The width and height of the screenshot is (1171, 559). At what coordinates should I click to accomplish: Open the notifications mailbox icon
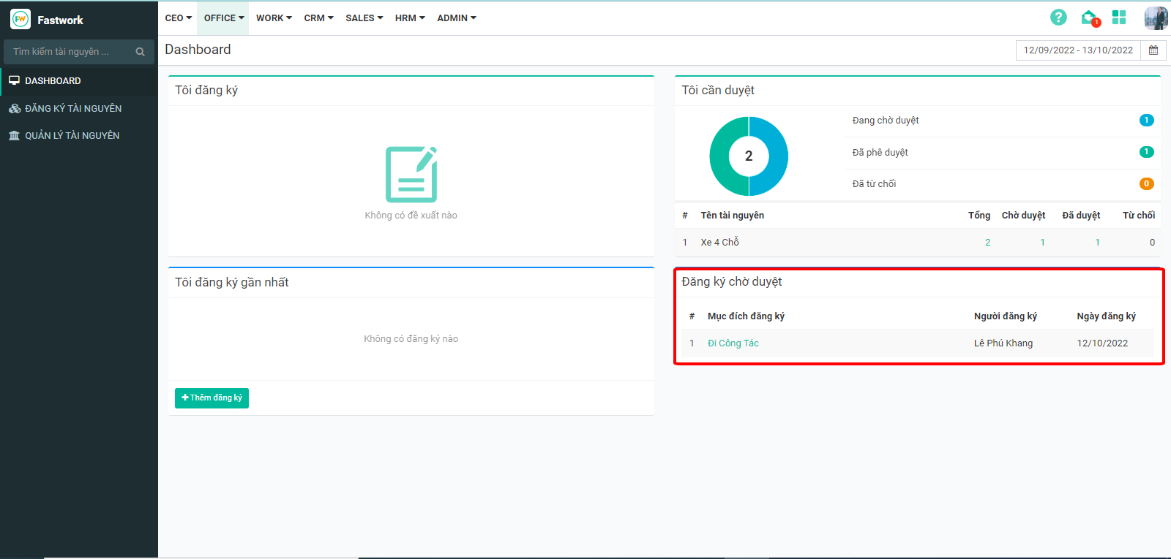pyautogui.click(x=1089, y=18)
